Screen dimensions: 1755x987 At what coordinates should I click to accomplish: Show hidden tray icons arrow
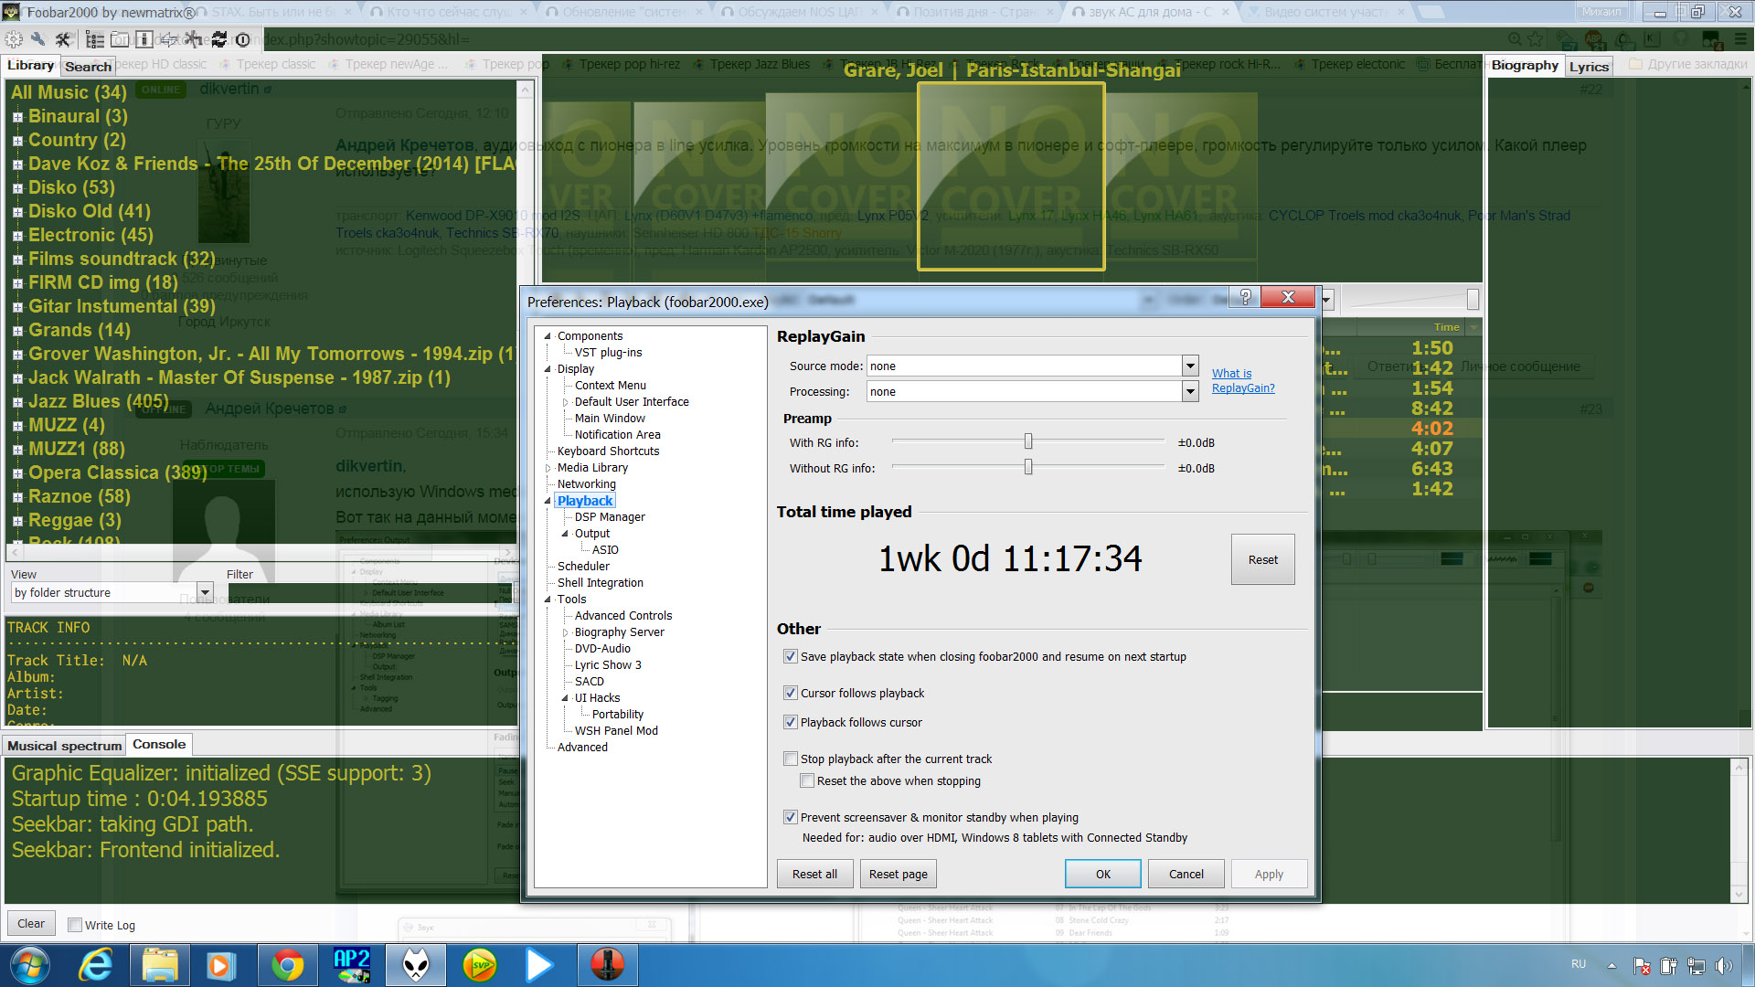point(1611,965)
